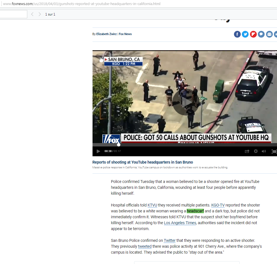
Task: Open video quality settings gear
Action: click(255, 151)
